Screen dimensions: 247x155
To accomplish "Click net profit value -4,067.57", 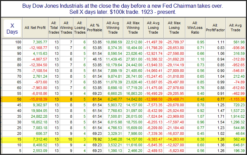I will (39, 59).
